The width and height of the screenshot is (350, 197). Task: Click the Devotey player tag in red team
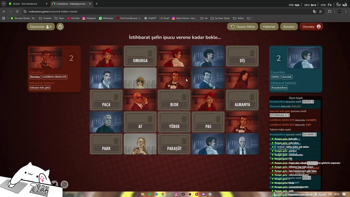pyautogui.click(x=35, y=77)
